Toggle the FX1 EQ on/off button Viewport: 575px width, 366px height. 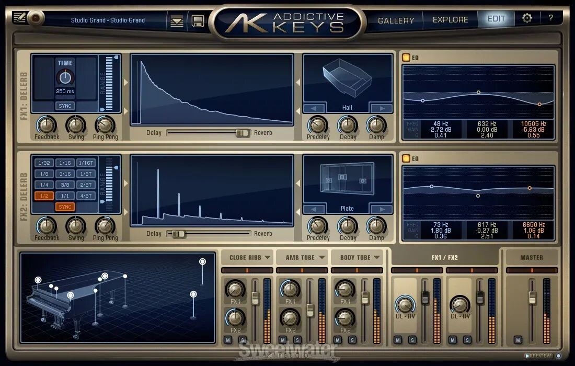406,58
